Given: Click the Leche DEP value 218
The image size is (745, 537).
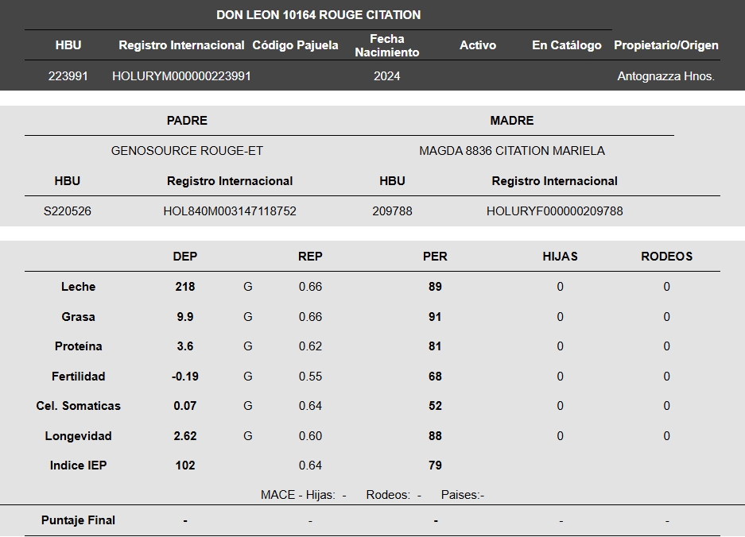Looking at the screenshot, I should (x=184, y=287).
